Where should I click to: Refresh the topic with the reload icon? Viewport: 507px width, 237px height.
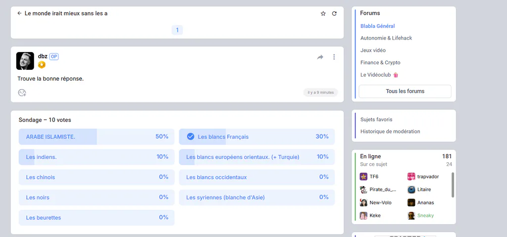point(334,13)
